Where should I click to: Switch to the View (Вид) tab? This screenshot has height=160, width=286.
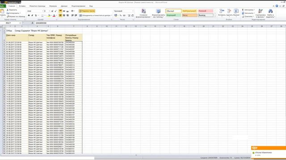(x=91, y=6)
